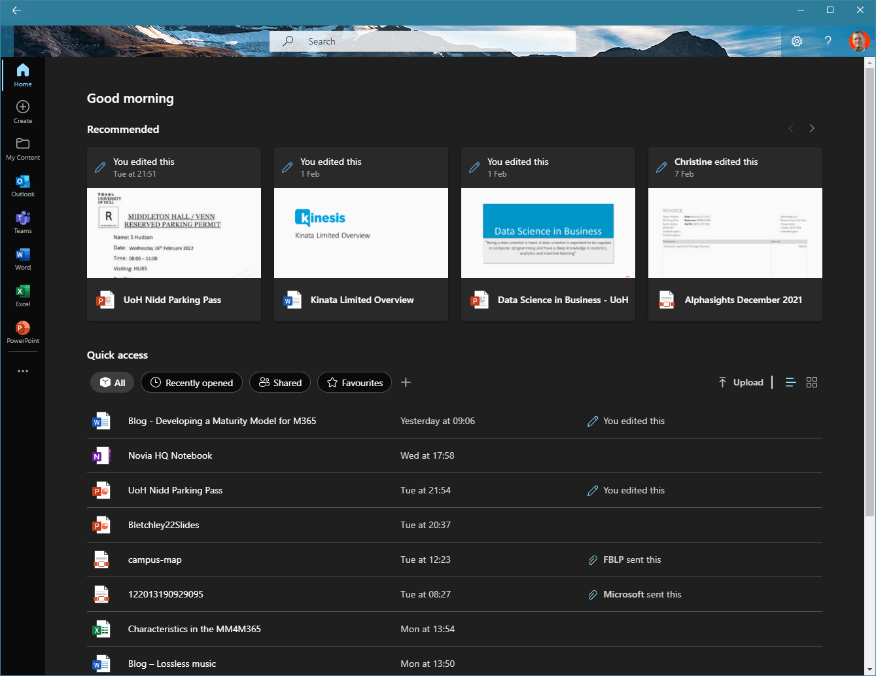Select the Home tab in the sidebar

coord(23,74)
